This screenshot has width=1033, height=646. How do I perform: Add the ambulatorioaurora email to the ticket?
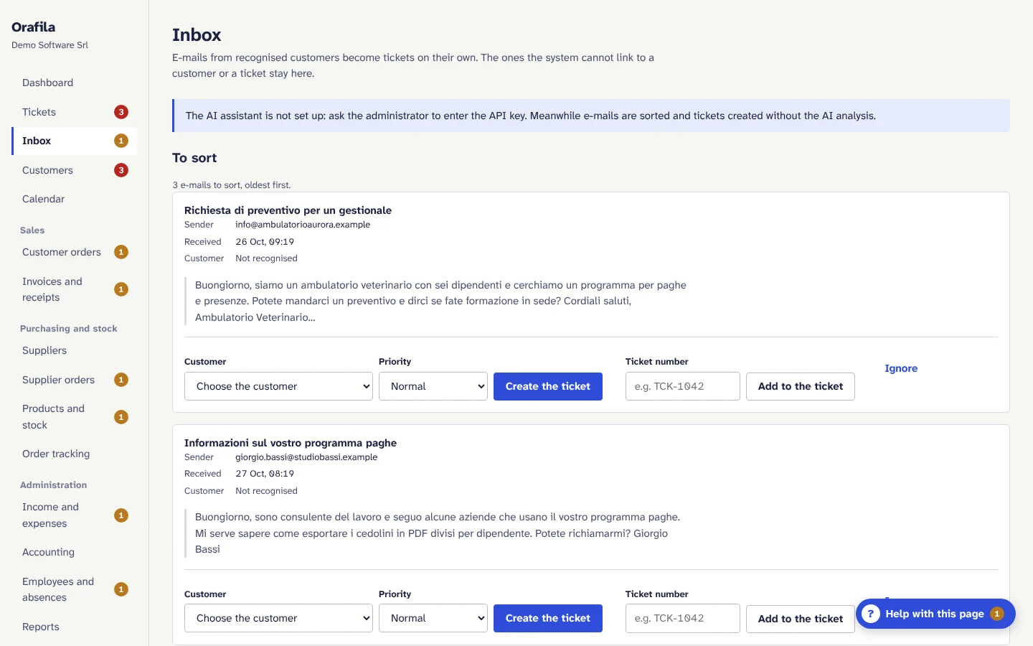(x=801, y=386)
